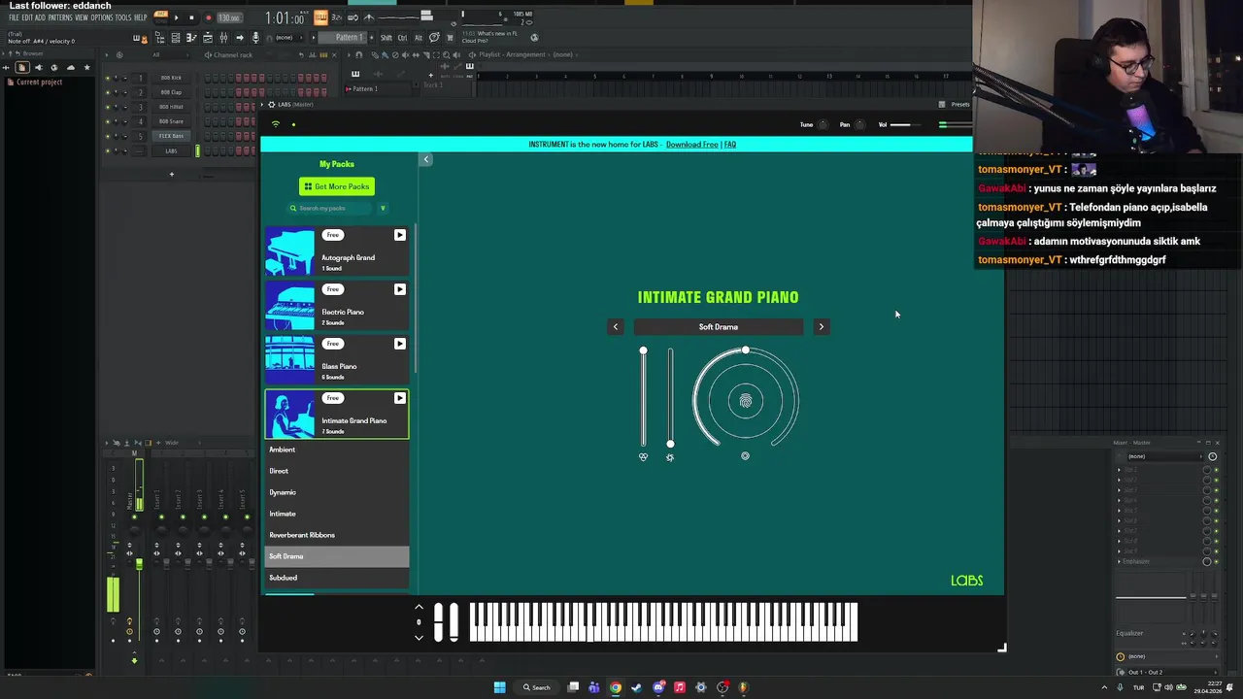Viewport: 1243px width, 699px height.
Task: Go to next preset arrow
Action: pyautogui.click(x=822, y=327)
